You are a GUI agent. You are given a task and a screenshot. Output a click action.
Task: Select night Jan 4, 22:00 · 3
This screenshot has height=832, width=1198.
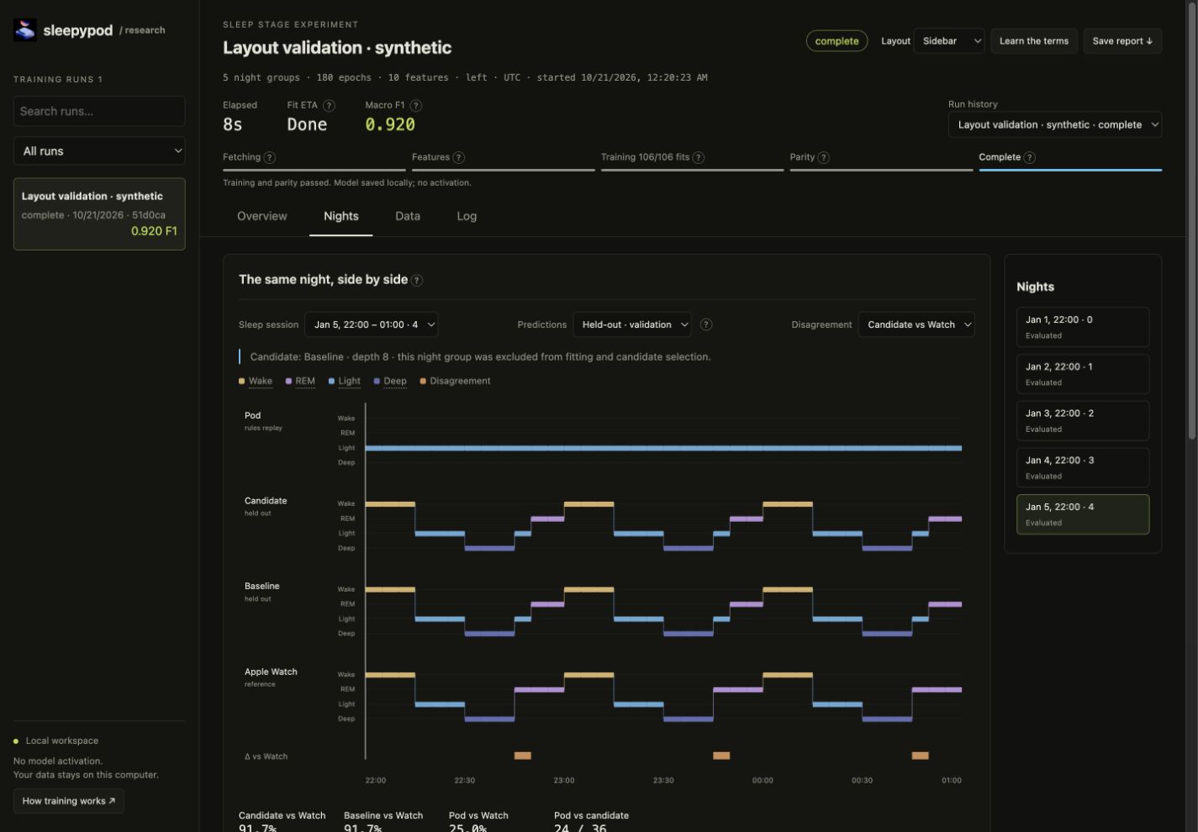(x=1083, y=467)
